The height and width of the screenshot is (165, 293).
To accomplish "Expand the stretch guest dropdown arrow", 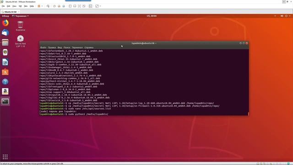I will [100, 6].
